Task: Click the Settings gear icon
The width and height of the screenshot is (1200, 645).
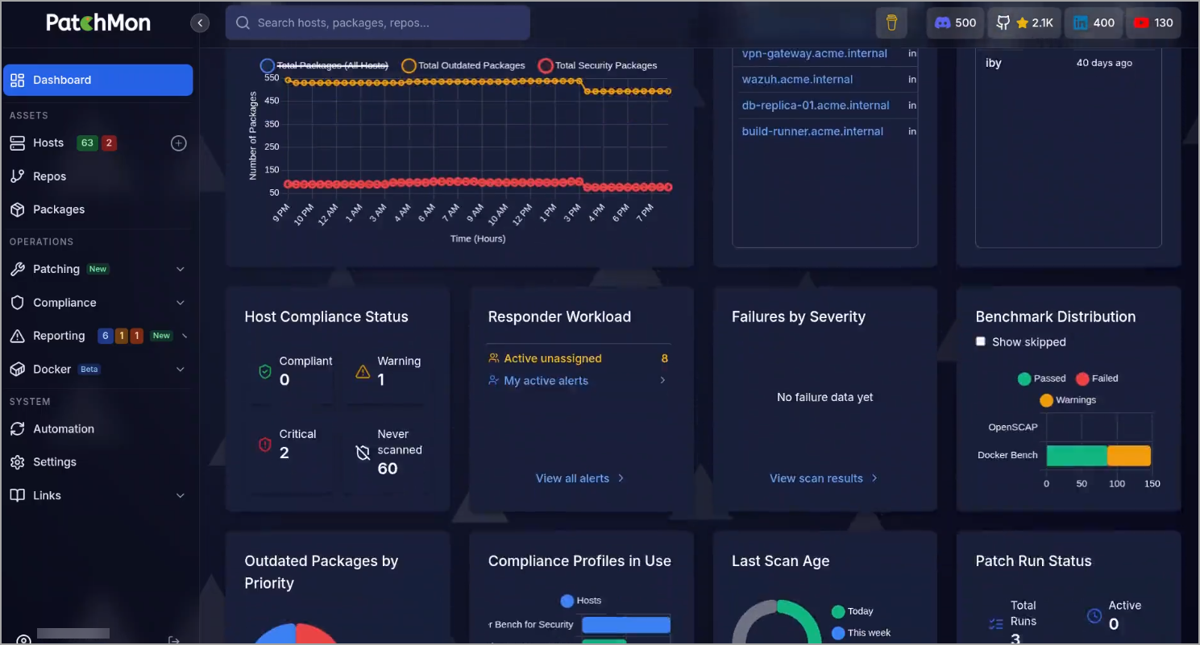Action: point(18,462)
